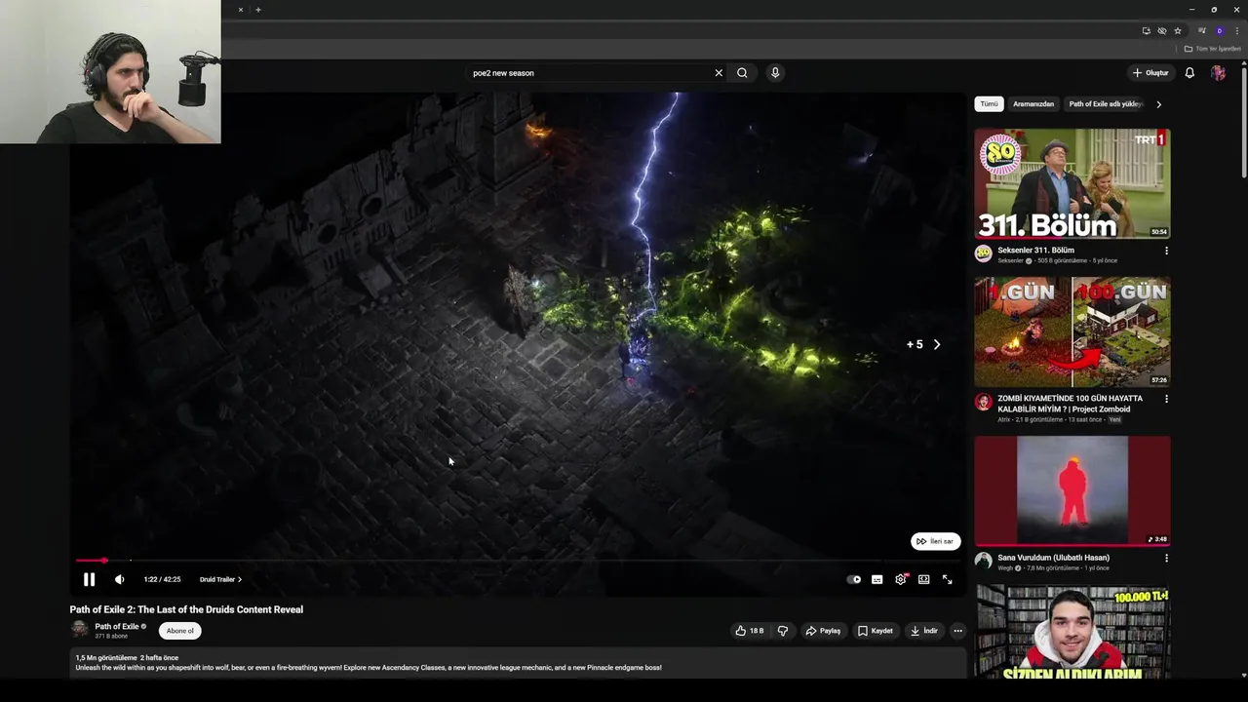The height and width of the screenshot is (702, 1248).
Task: Run search with magnifier button
Action: click(742, 73)
